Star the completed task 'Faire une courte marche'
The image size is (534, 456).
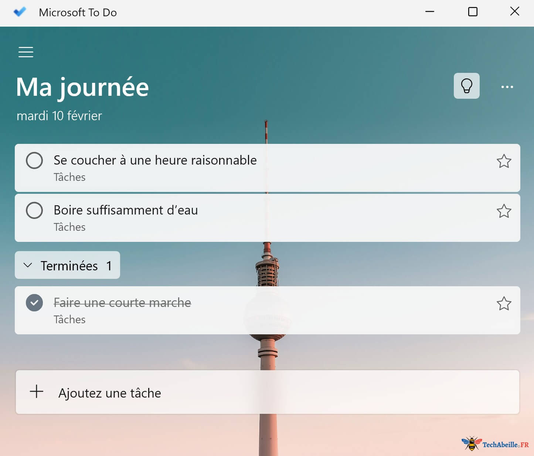(x=504, y=304)
